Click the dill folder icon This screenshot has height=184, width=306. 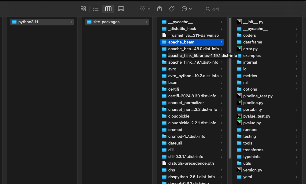tap(164, 150)
